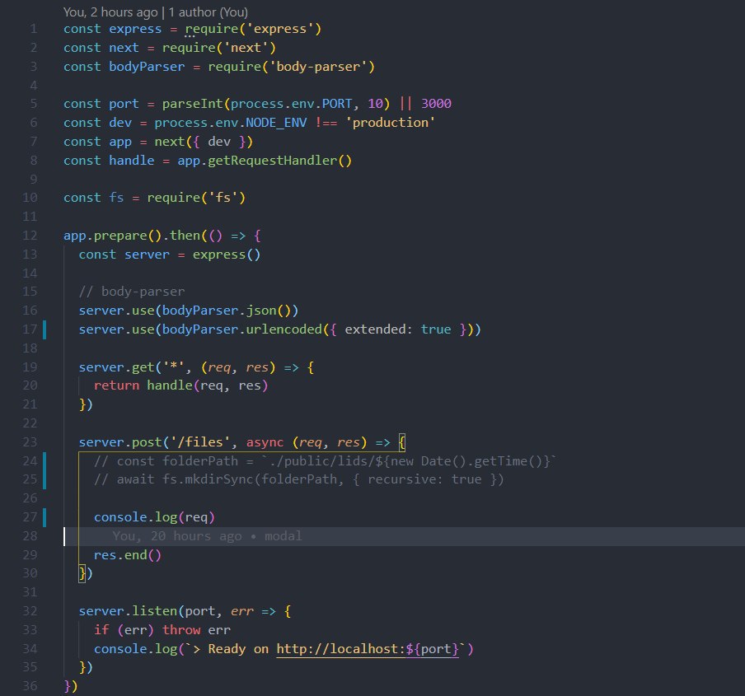The image size is (745, 696).
Task: Click line number 12 in the gutter
Action: coord(30,236)
